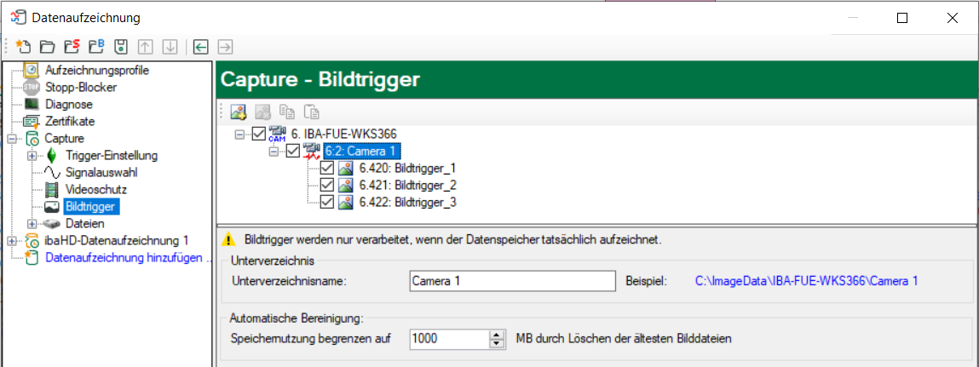Viewport: 979px width, 367px height.
Task: Click the move down arrow toolbar icon
Action: click(170, 46)
